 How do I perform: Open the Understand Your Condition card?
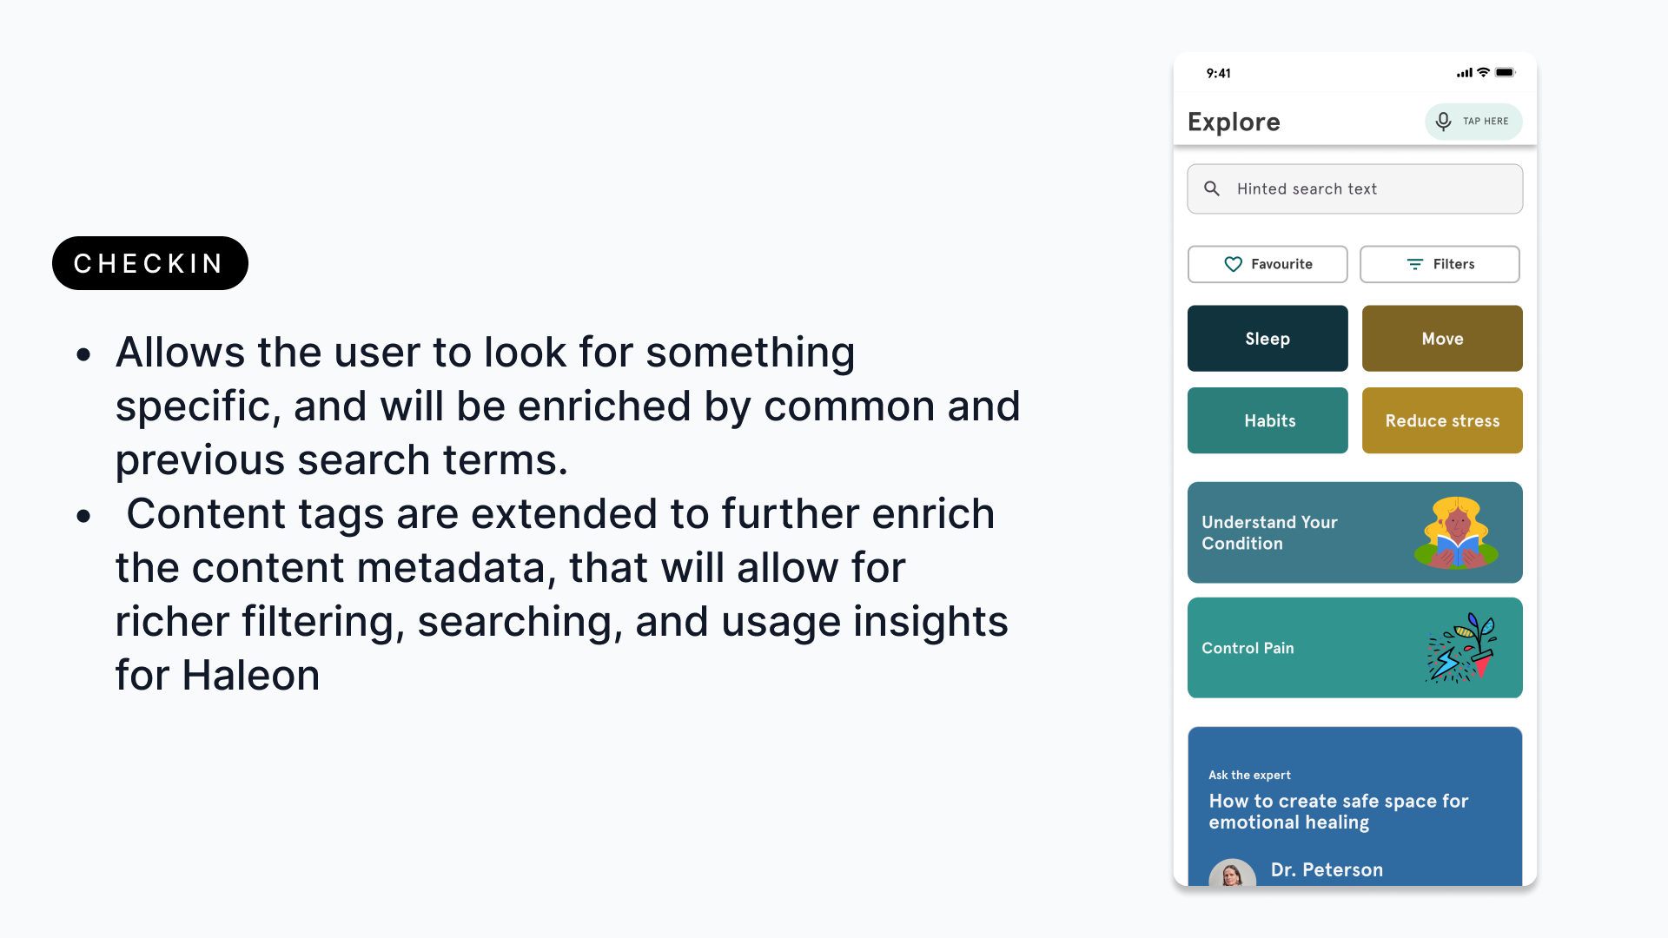point(1303,532)
